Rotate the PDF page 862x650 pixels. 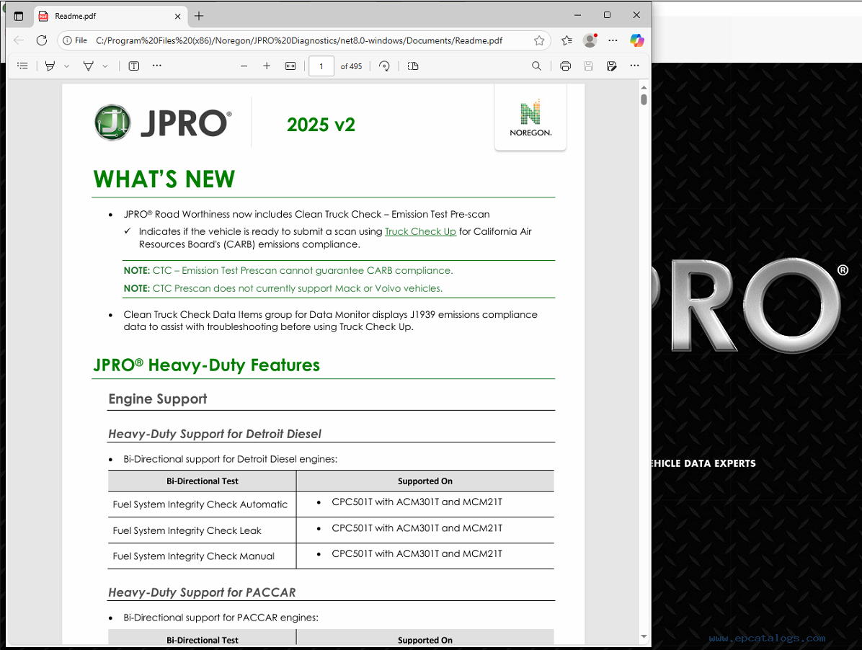[384, 66]
